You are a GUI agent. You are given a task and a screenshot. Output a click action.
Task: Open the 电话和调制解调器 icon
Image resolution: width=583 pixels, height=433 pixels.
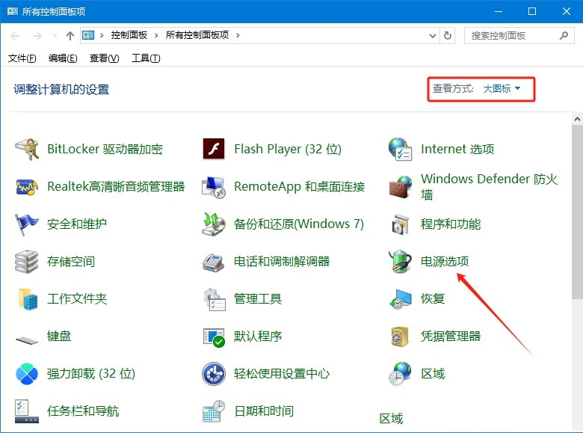pyautogui.click(x=214, y=262)
